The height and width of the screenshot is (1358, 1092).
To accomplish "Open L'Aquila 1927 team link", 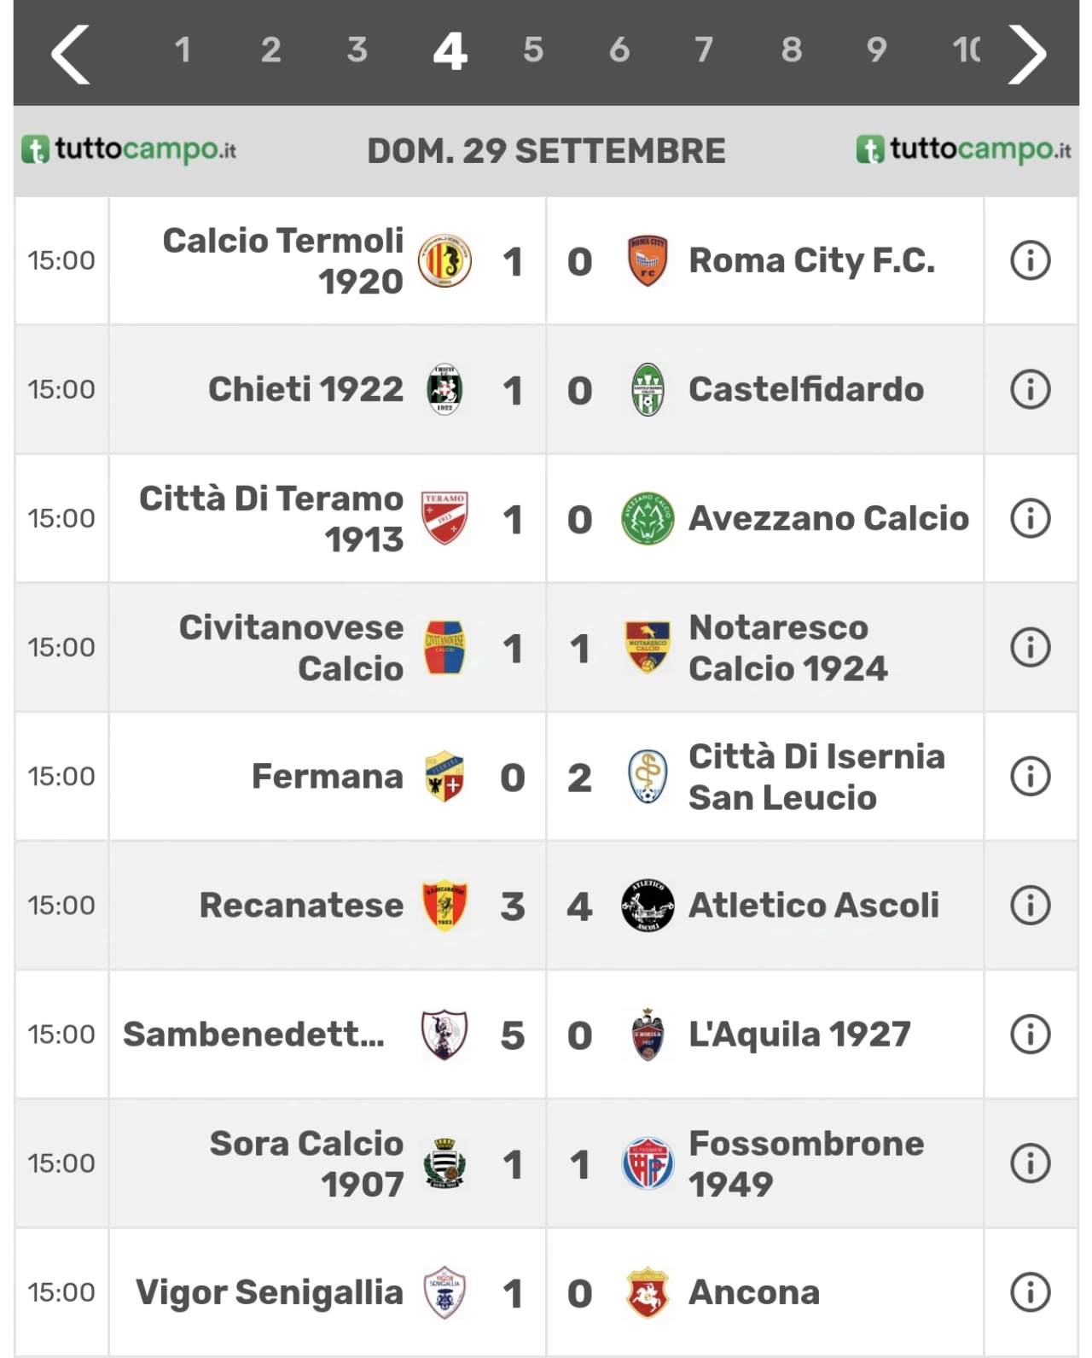I will click(799, 1035).
